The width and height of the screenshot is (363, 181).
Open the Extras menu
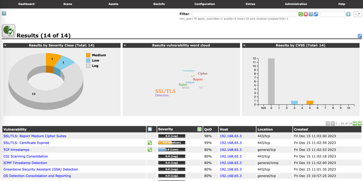tap(251, 4)
